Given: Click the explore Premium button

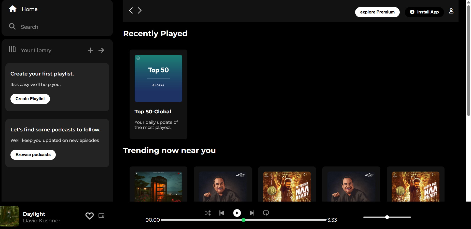Looking at the screenshot, I should [x=377, y=12].
